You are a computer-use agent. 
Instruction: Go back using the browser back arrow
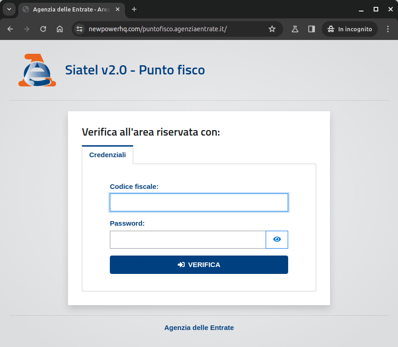tap(10, 29)
